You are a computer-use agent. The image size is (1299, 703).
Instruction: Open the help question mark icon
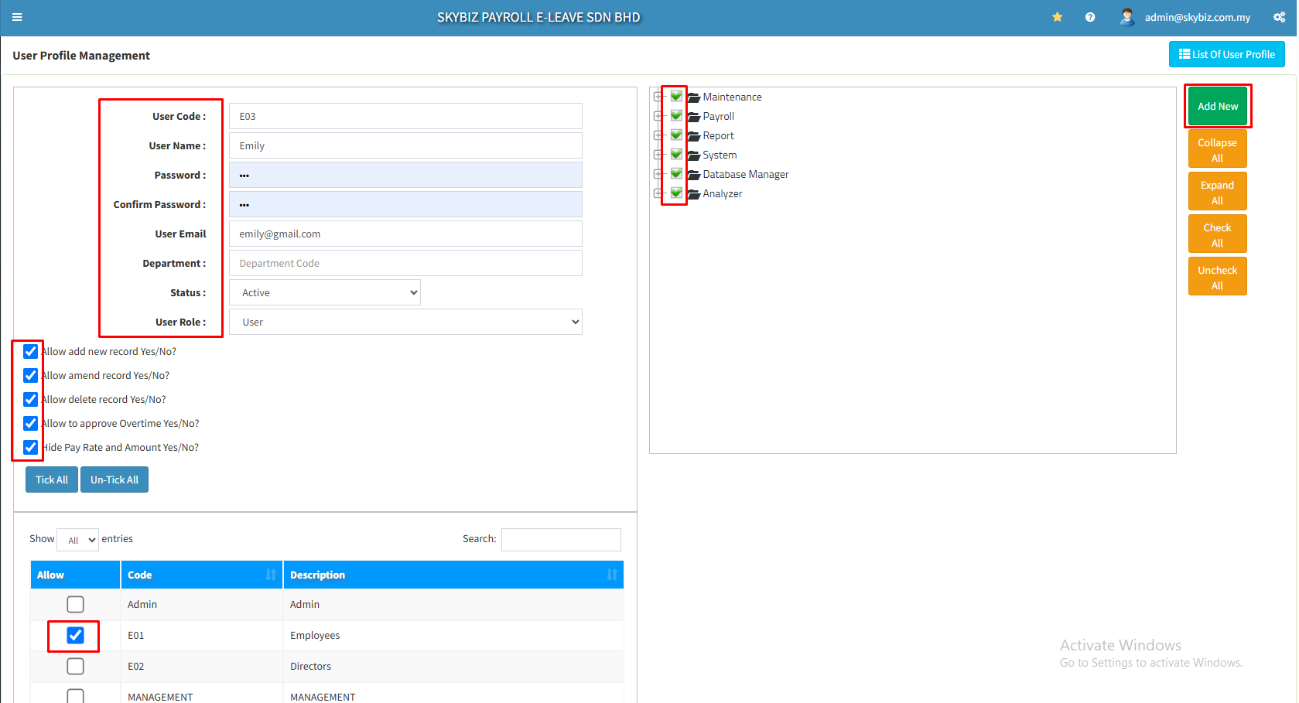[x=1089, y=17]
